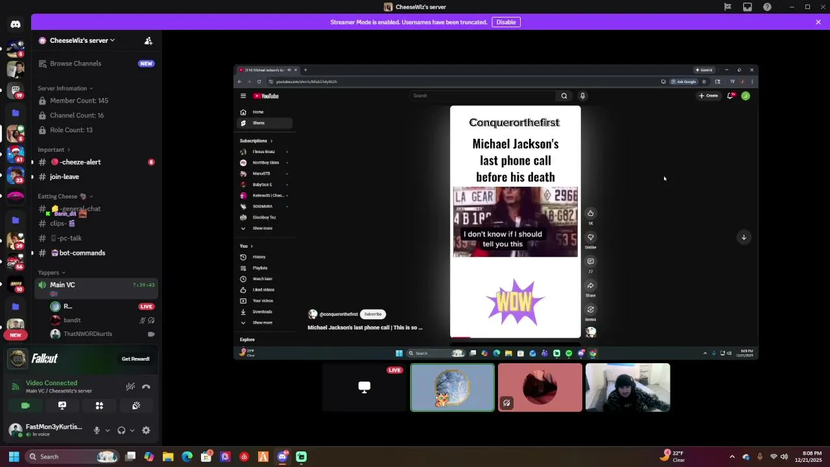Open Copilot from the taskbar
830x467 pixels.
[x=149, y=457]
